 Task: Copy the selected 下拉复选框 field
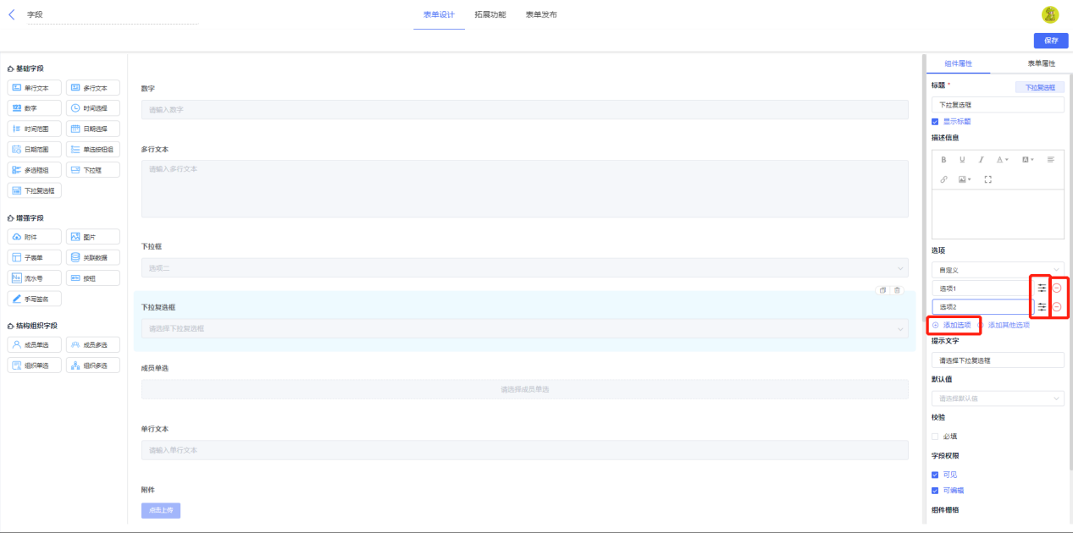[882, 290]
